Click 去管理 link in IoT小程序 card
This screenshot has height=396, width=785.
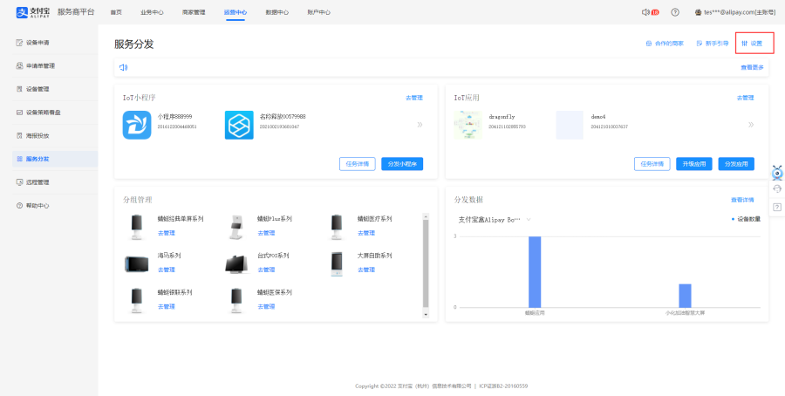[414, 98]
